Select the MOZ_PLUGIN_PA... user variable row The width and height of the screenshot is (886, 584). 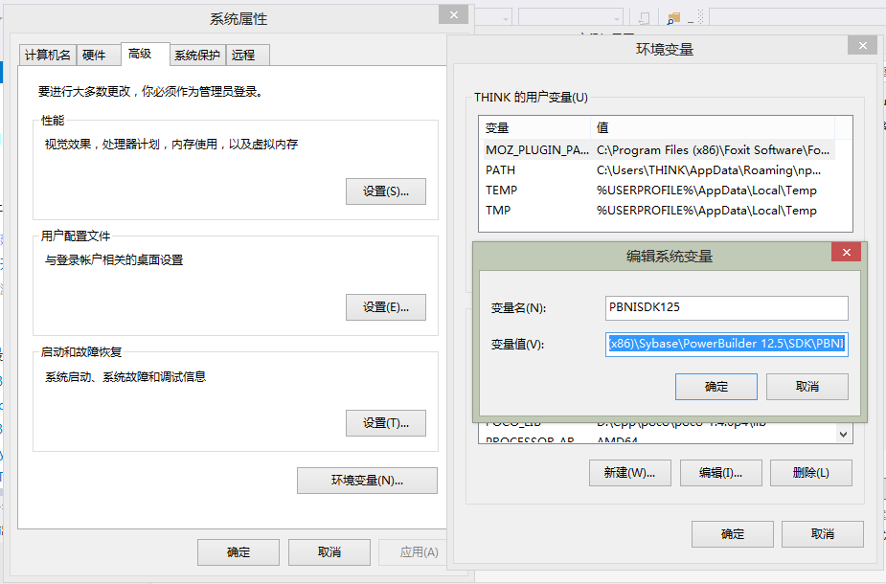(x=657, y=149)
